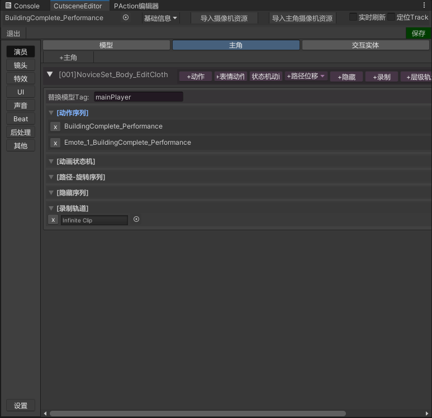Click the object picker beside Infinite Clip

coord(136,220)
